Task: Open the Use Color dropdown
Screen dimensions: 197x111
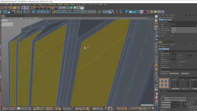Action: [x=184, y=32]
